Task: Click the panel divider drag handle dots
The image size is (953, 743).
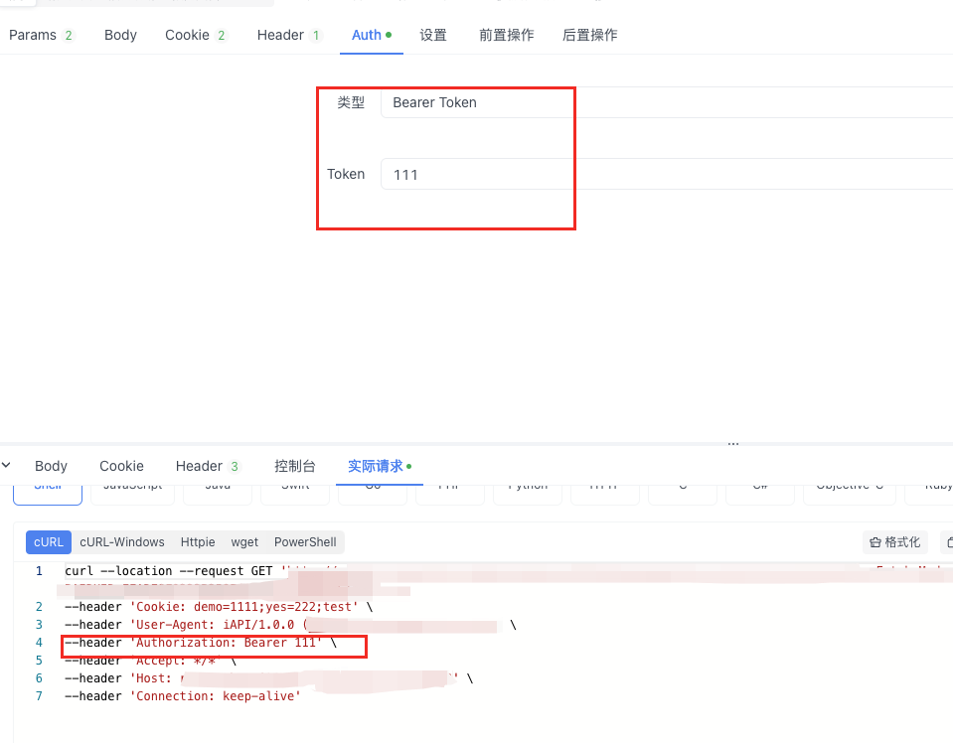Action: pos(733,444)
